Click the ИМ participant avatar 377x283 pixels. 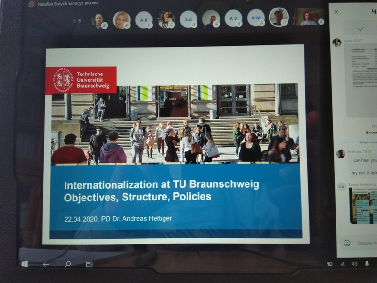(255, 19)
